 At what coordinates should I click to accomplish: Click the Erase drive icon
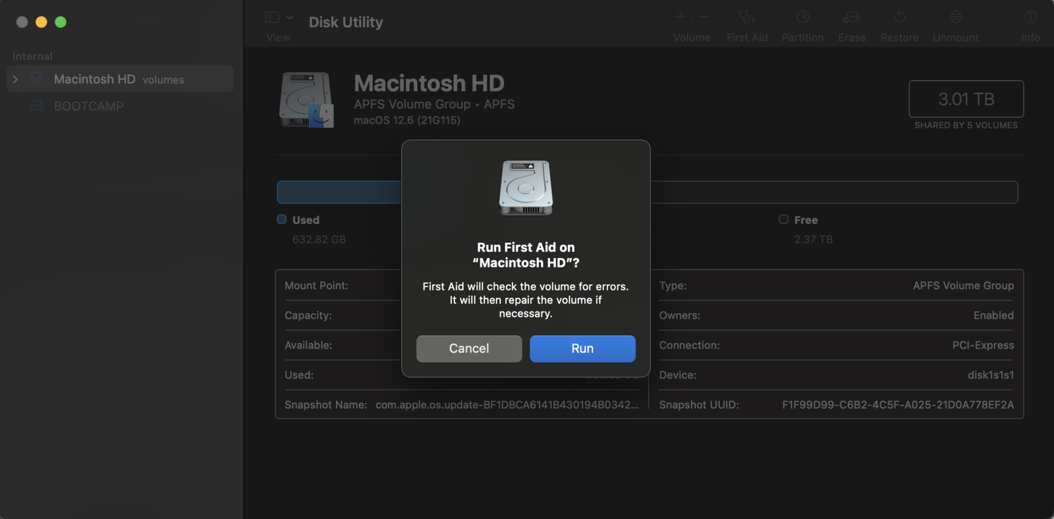pos(851,17)
